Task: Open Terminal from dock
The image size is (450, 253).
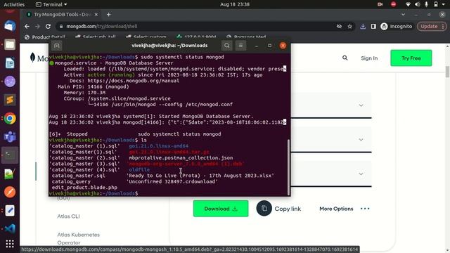Action: (x=10, y=155)
